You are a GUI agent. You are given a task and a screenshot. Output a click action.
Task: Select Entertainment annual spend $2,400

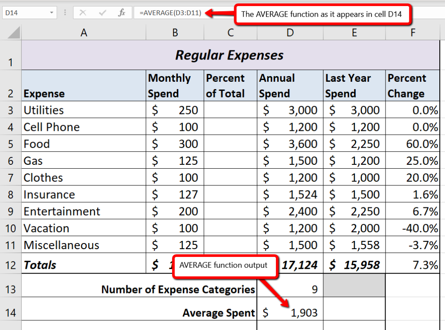(x=290, y=211)
